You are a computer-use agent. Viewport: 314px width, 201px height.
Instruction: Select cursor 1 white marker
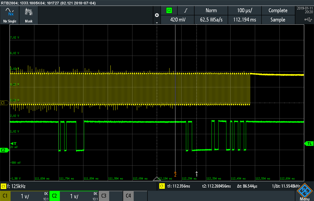[x=197, y=174]
